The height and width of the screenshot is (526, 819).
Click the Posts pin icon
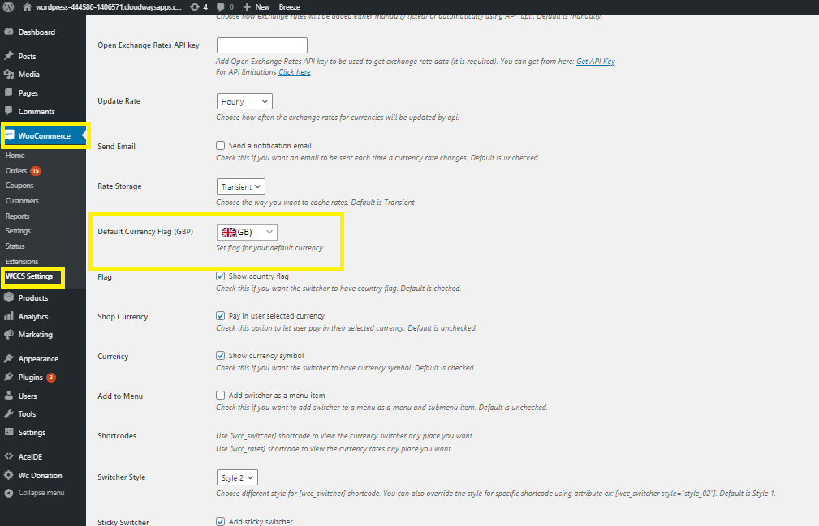click(9, 56)
